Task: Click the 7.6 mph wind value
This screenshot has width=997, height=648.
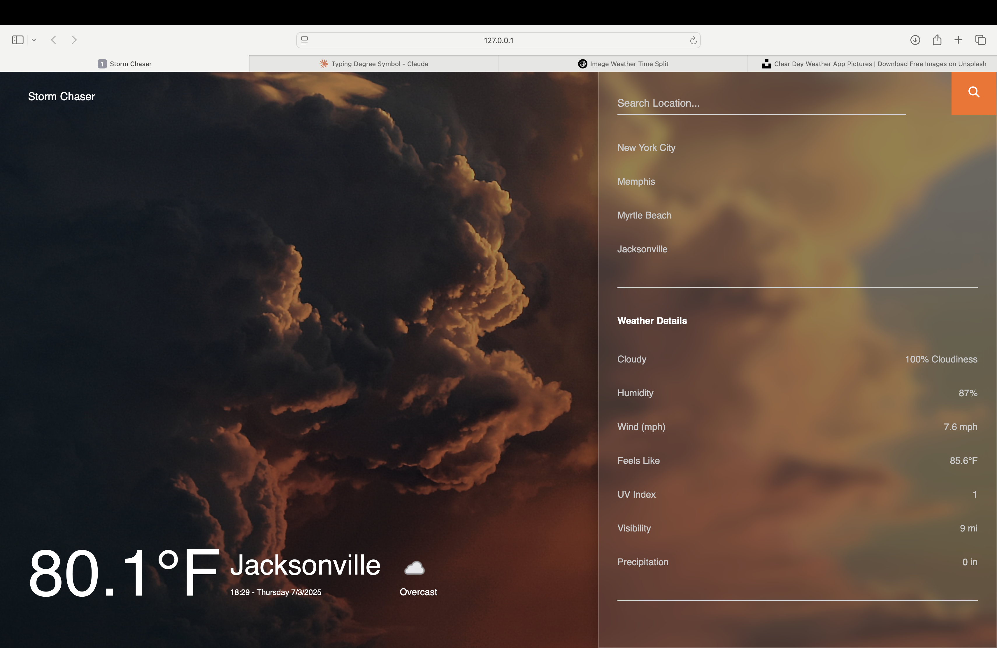Action: coord(960,427)
